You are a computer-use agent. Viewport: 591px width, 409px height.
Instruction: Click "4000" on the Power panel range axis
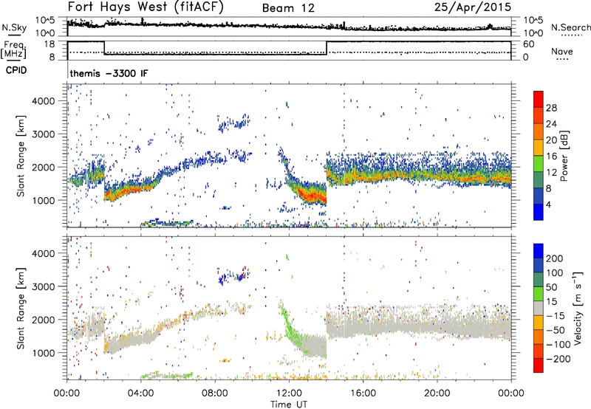coord(43,101)
